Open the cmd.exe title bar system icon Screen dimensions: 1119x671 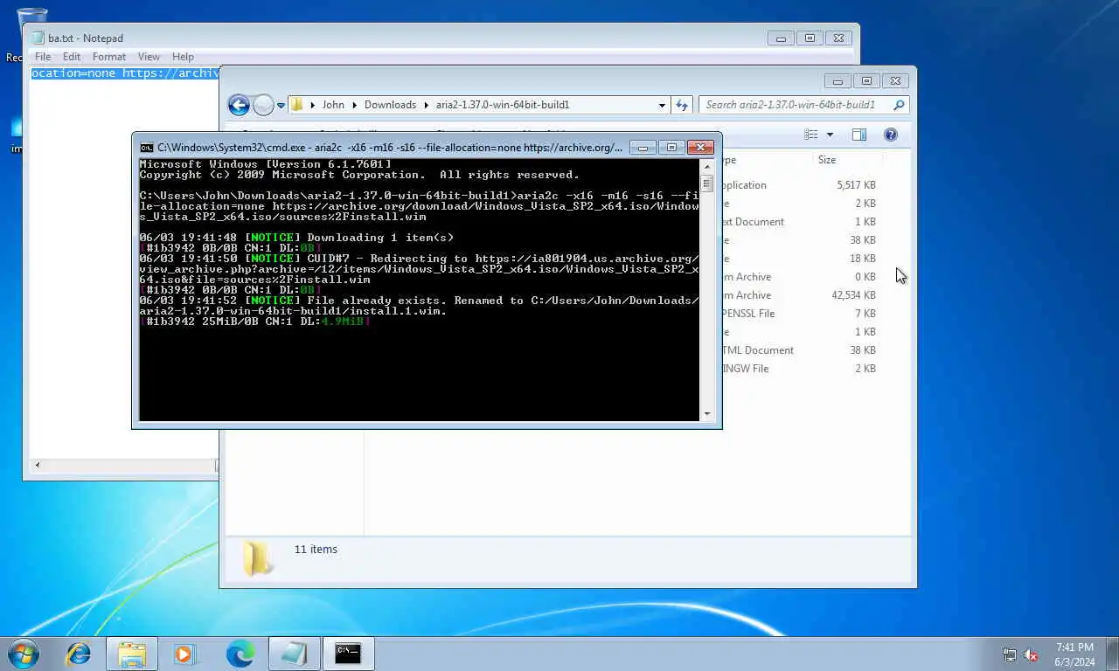tap(147, 148)
